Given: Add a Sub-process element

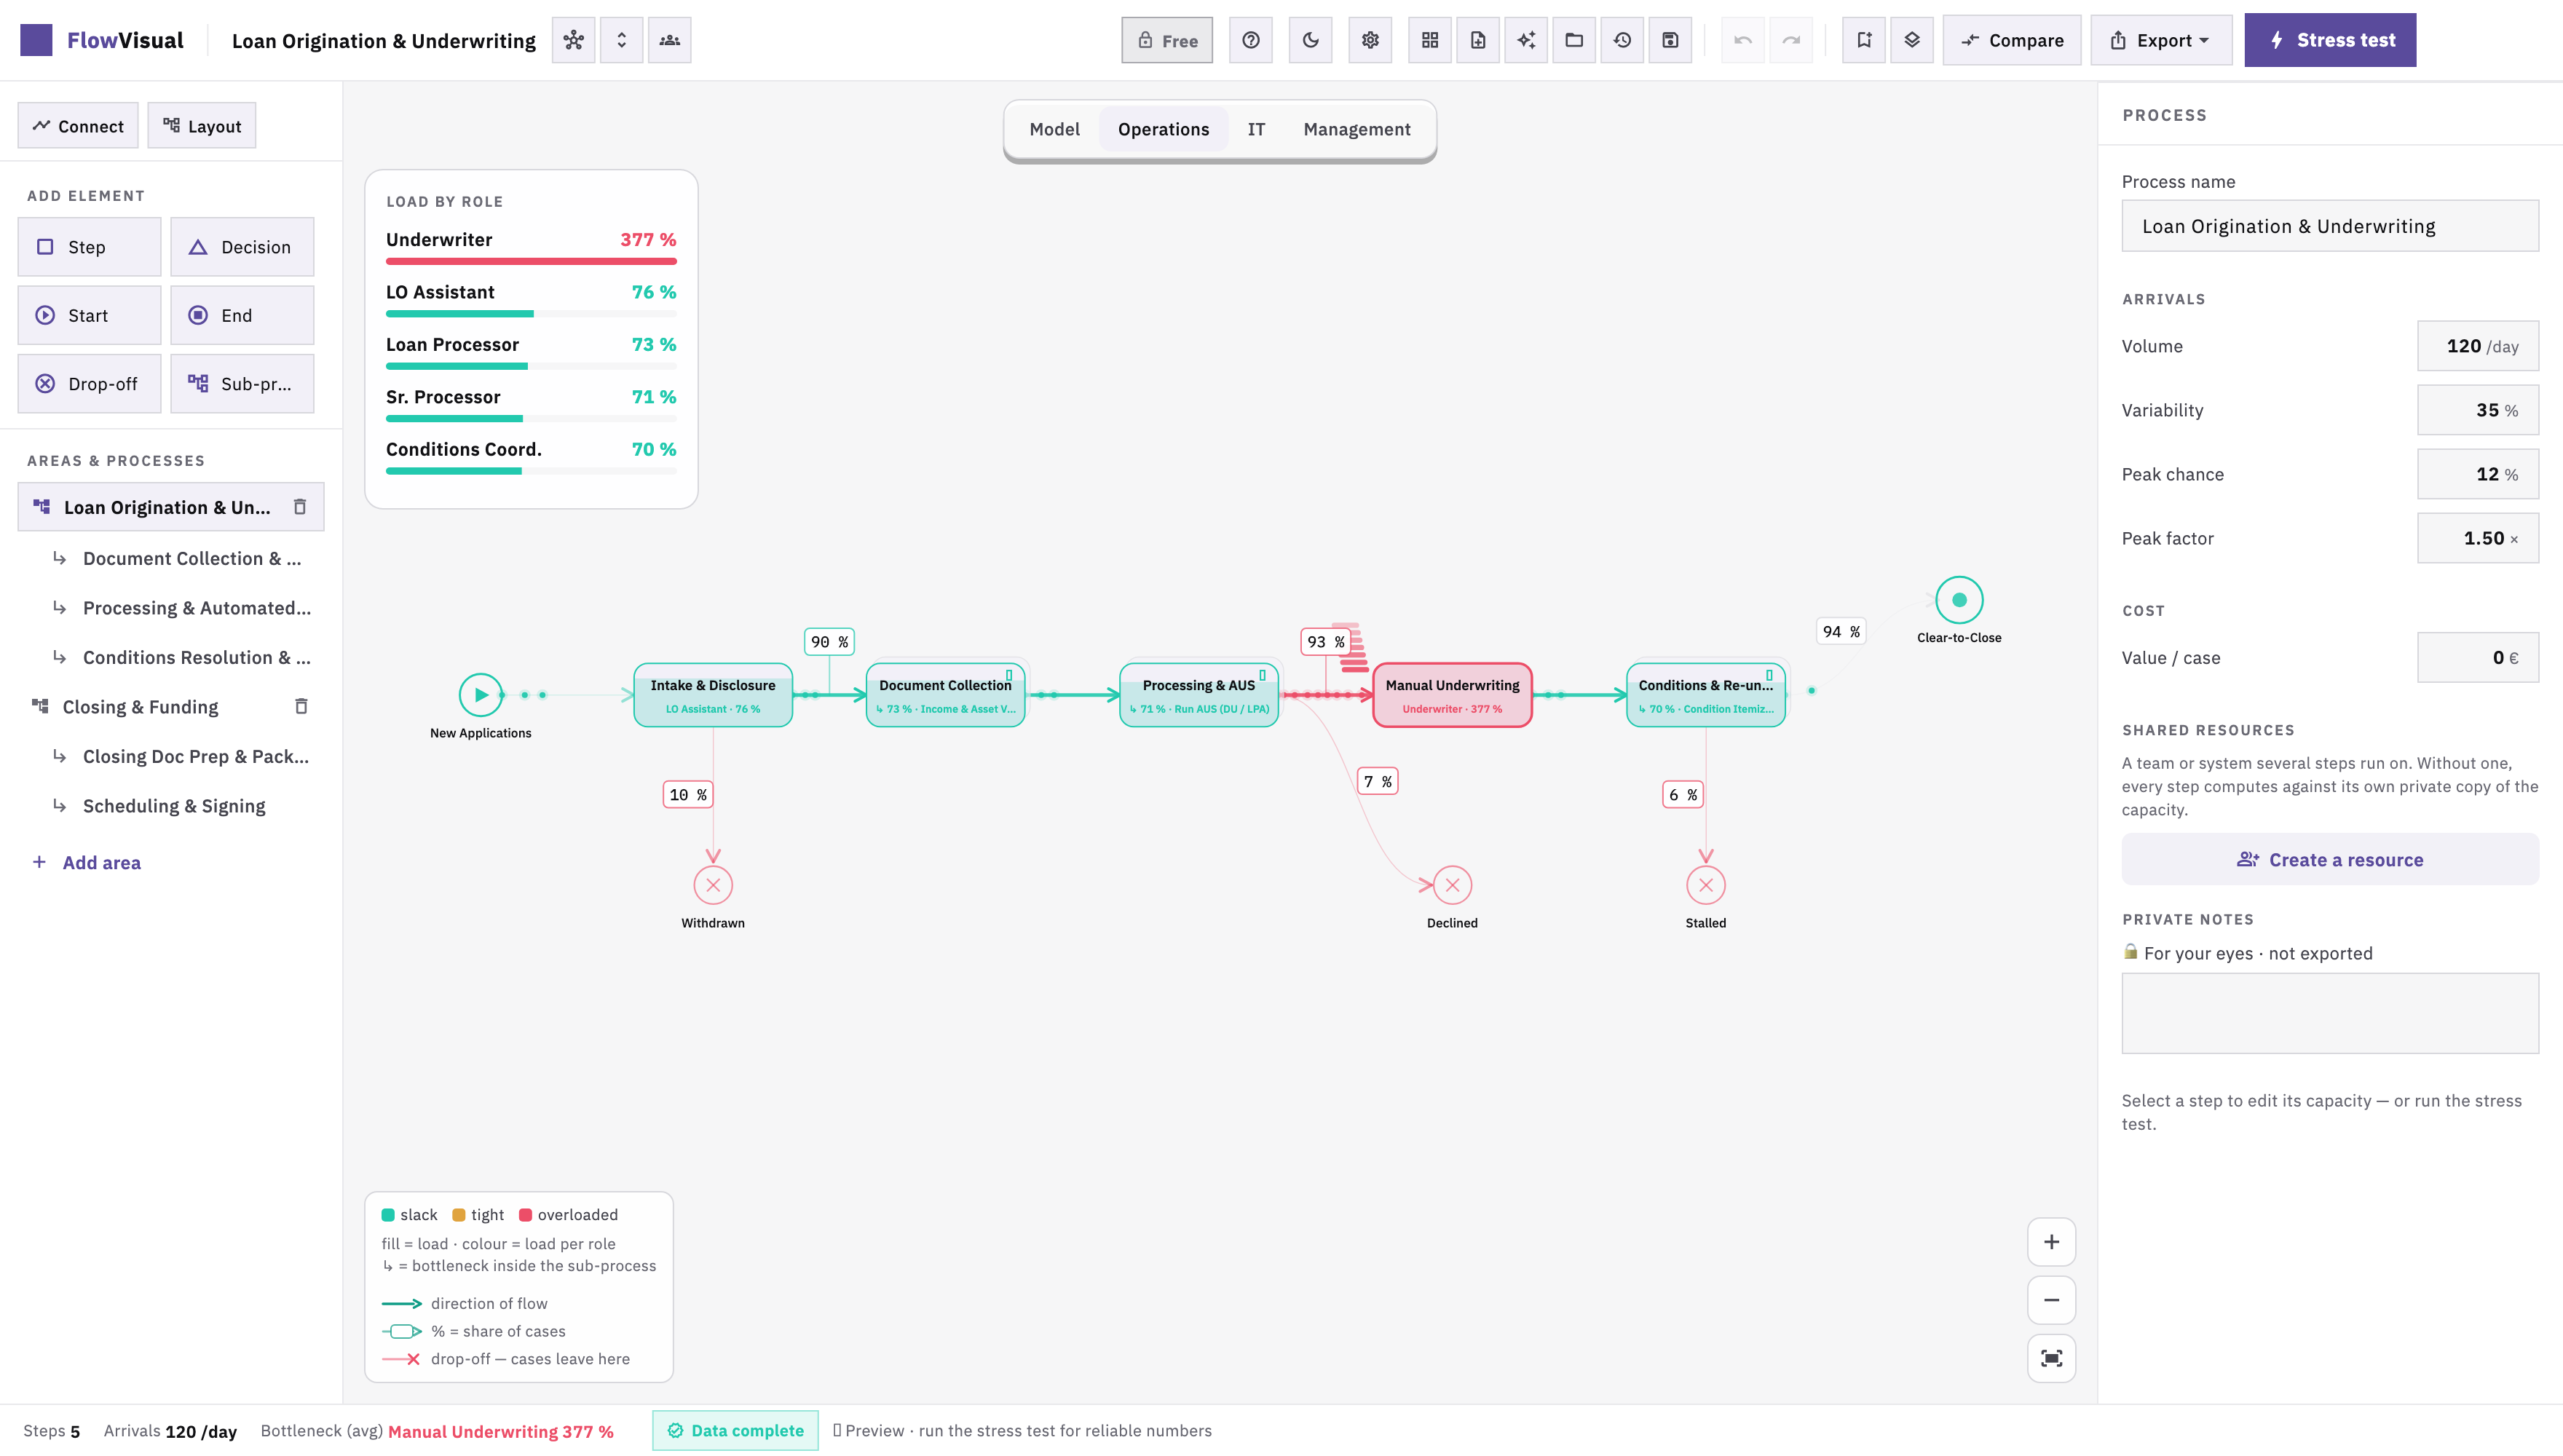Looking at the screenshot, I should (242, 384).
